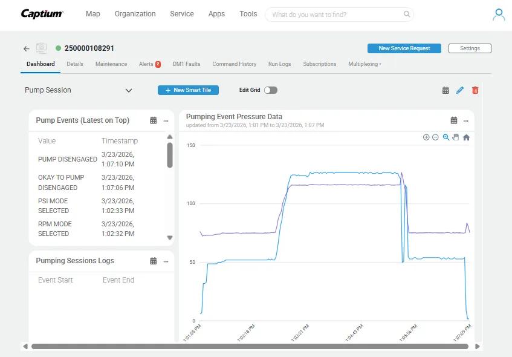Click the chart zoom out minus icon

pos(435,137)
